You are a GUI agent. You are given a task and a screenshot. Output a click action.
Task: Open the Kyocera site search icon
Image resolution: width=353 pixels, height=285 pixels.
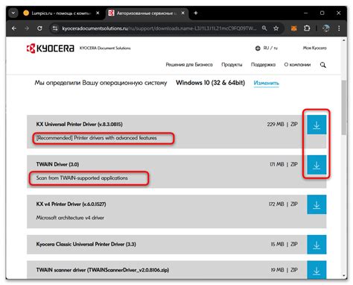322,65
